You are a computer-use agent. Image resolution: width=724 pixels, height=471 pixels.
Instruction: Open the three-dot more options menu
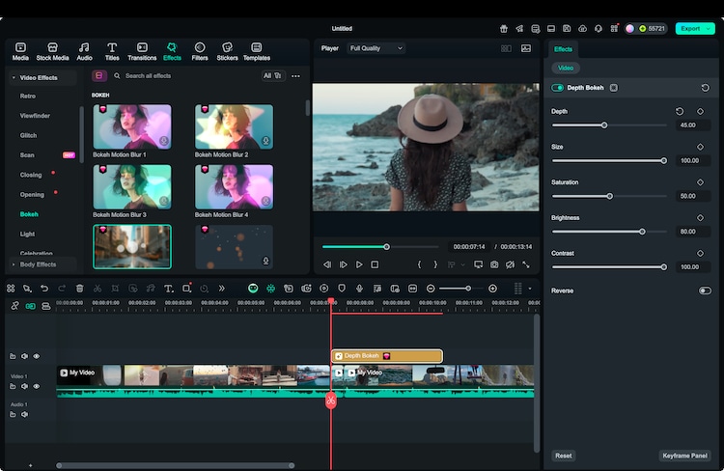click(295, 75)
